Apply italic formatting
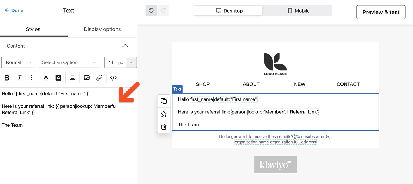 20,78
